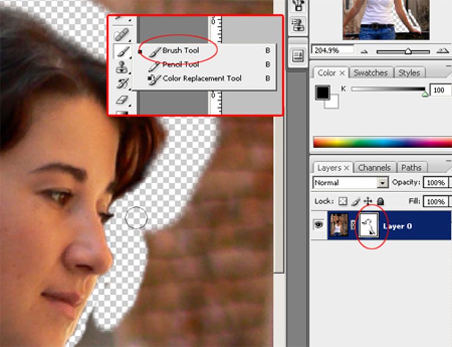
Task: Toggle lock position for the layer
Action: tap(368, 201)
